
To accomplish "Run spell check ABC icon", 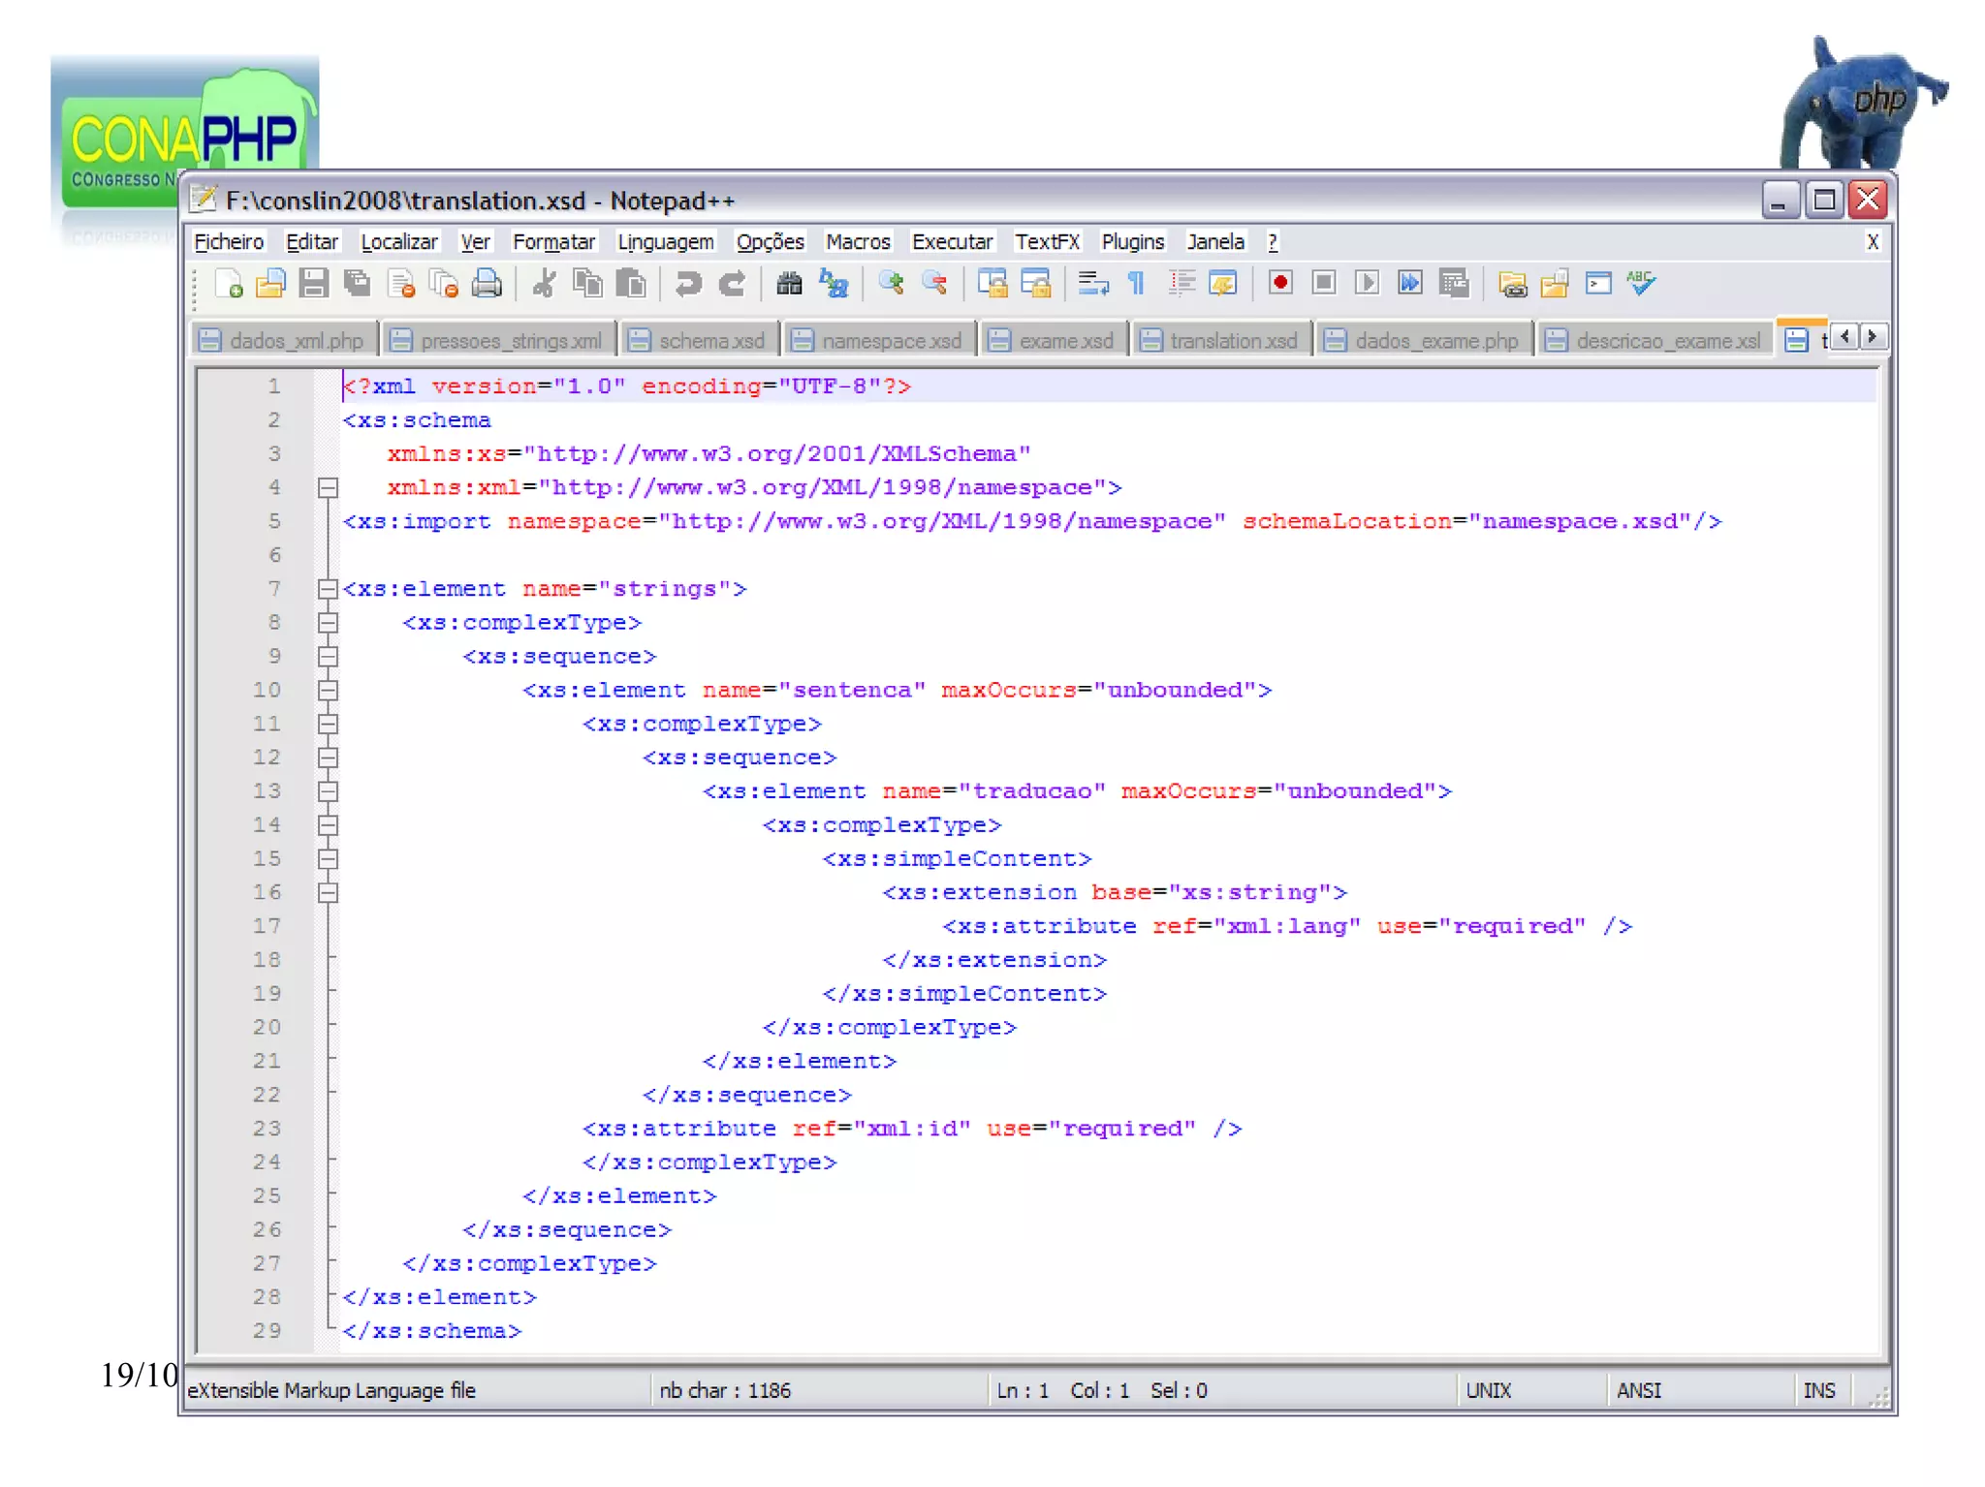I will click(1641, 284).
